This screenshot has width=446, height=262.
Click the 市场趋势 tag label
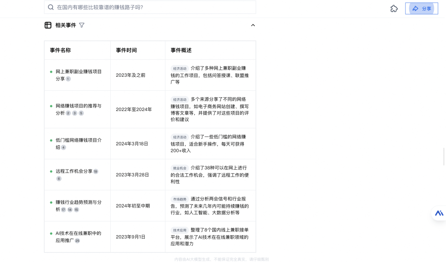tap(180, 199)
